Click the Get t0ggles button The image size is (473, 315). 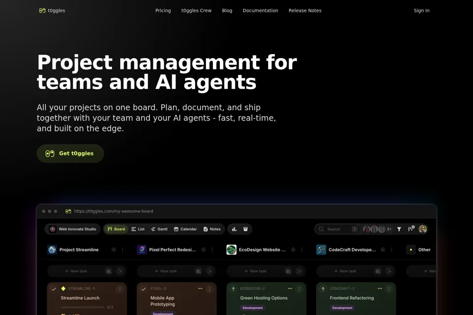point(70,154)
